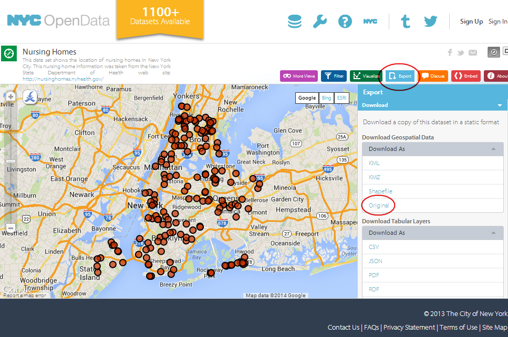
Task: Click 'Download Geospatial Data' heading text
Action: [x=398, y=137]
